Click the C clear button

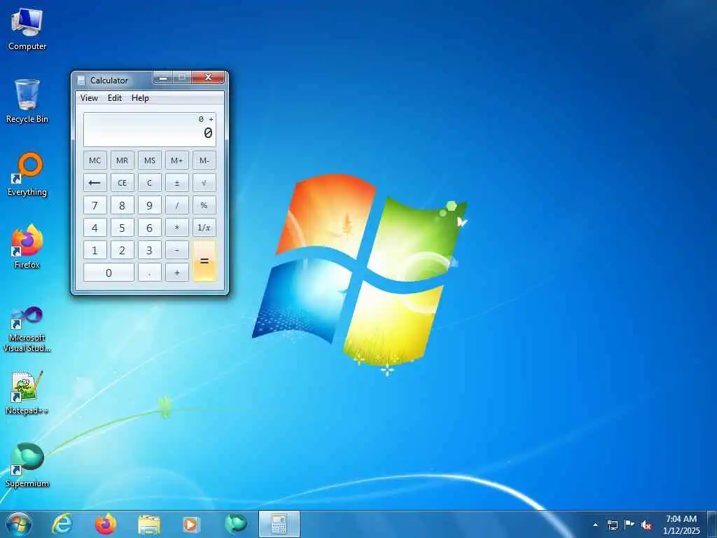(x=150, y=183)
